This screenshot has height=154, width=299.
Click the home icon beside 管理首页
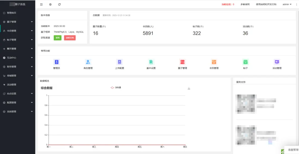point(4,13)
